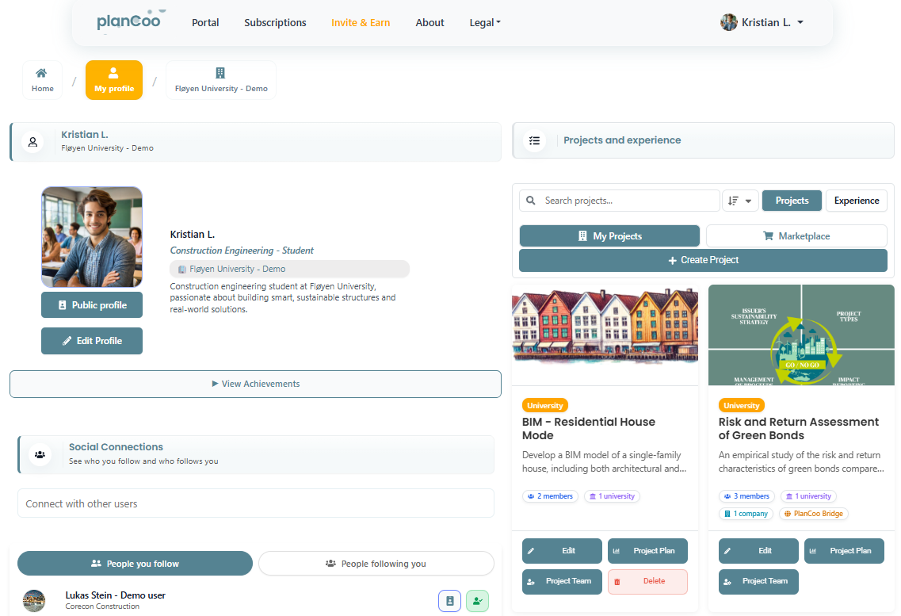Click the Edit Profile button

tap(92, 341)
